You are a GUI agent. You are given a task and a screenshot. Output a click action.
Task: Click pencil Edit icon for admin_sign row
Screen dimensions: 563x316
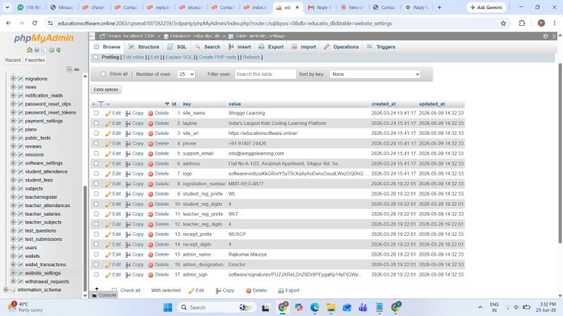(108, 275)
